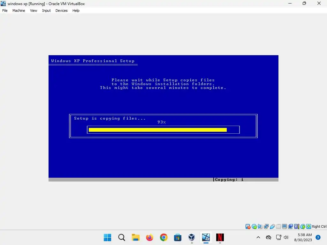This screenshot has height=245, width=327.
Task: Open the Windows Start menu
Action: click(x=107, y=237)
